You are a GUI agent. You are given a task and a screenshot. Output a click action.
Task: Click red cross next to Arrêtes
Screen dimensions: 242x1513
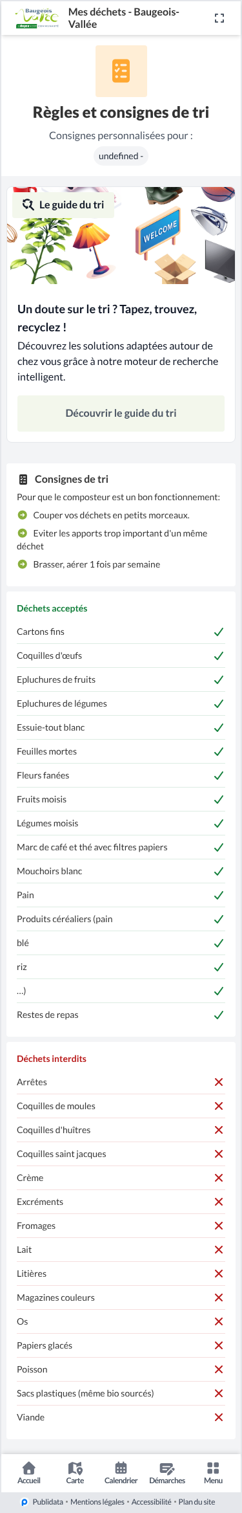[219, 1082]
